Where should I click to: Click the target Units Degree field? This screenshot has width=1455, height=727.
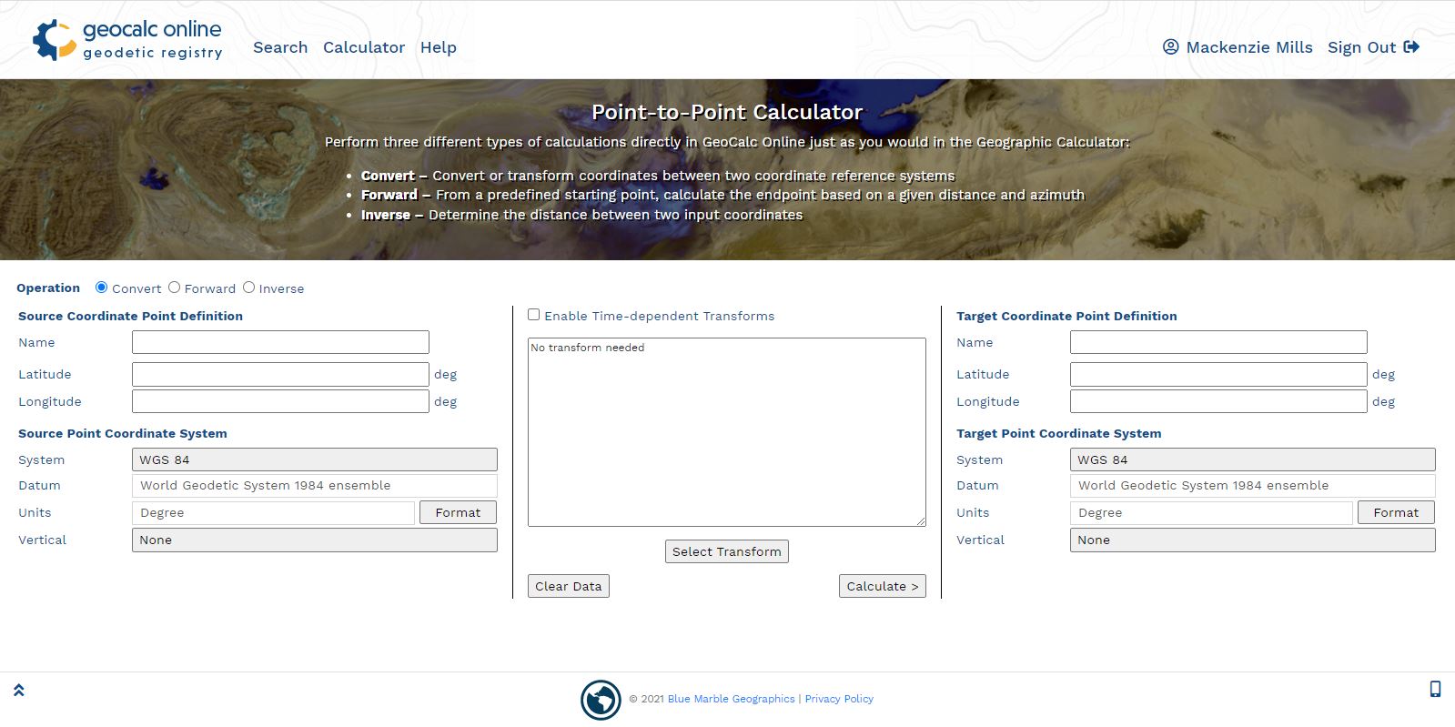[x=1211, y=512]
